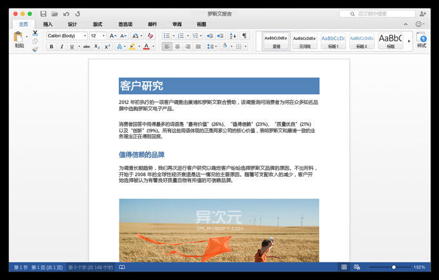The width and height of the screenshot is (439, 280).
Task: Apply subscript with X₂ icon
Action: pyautogui.click(x=97, y=46)
